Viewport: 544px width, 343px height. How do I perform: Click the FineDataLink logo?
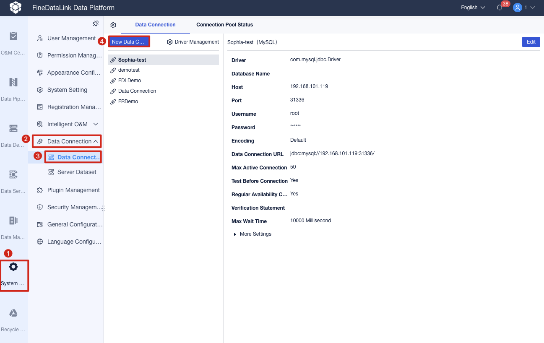click(x=15, y=7)
